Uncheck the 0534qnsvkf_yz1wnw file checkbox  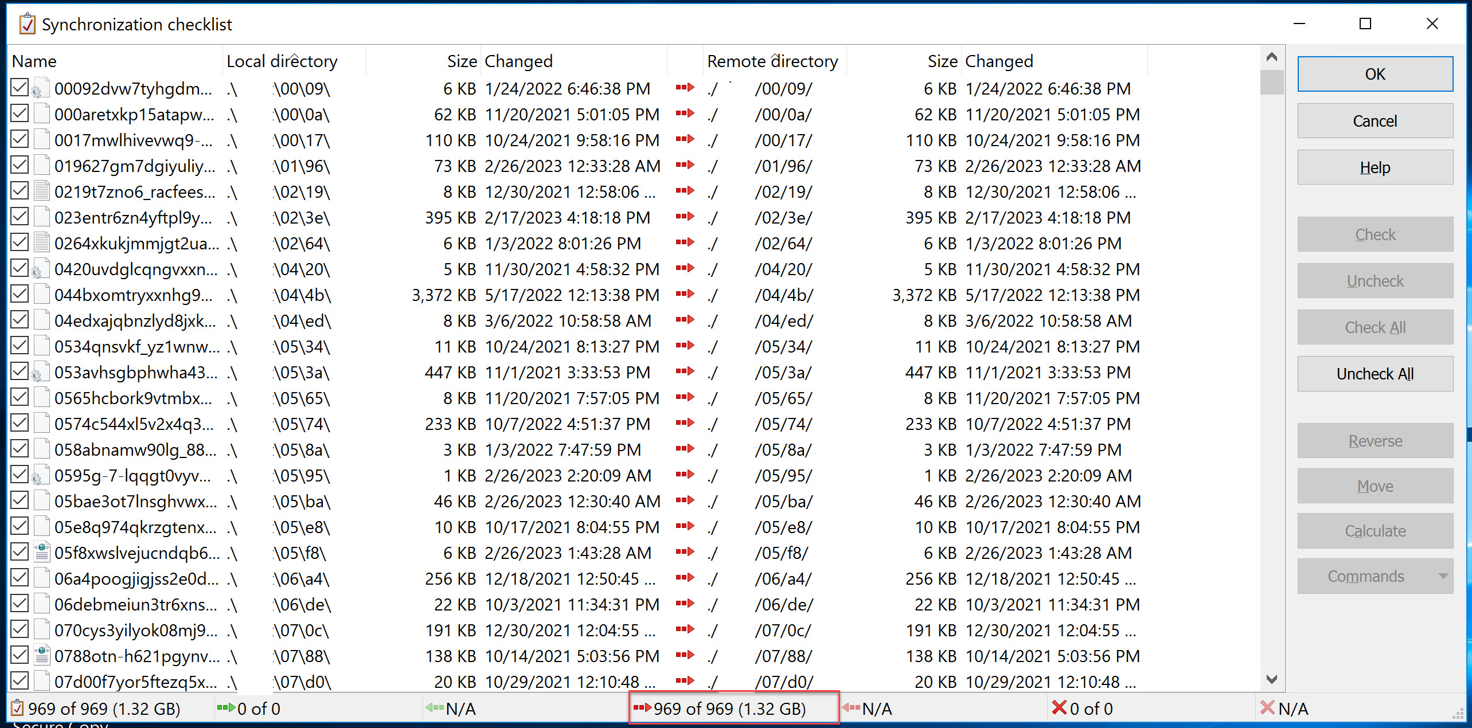19,346
